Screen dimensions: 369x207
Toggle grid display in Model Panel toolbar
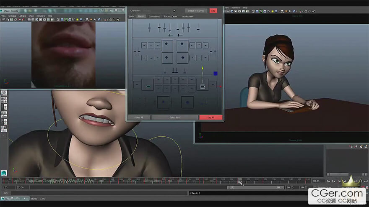(29, 20)
